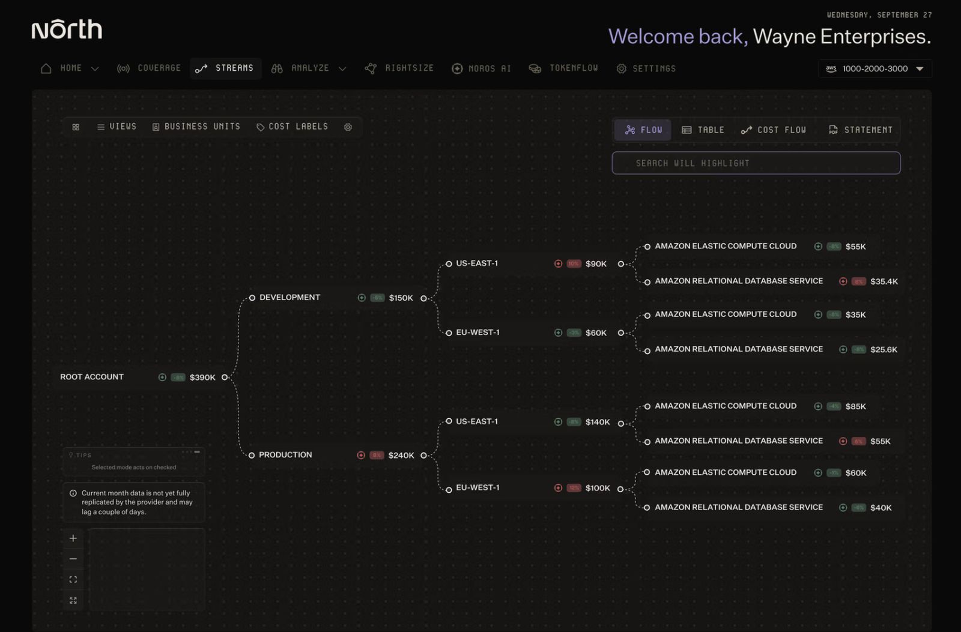Click the toolbar gear settings icon
This screenshot has width=961, height=632.
348,127
